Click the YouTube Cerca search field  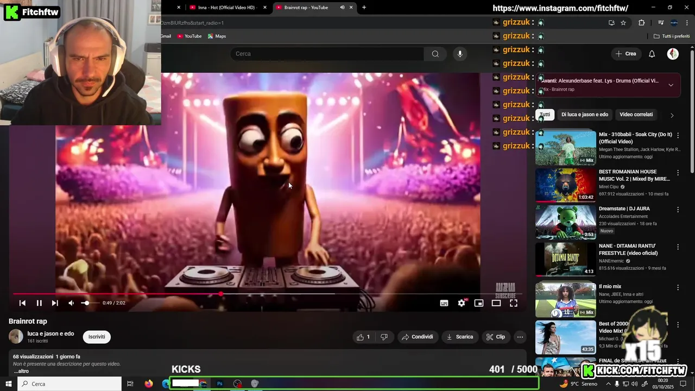point(327,54)
